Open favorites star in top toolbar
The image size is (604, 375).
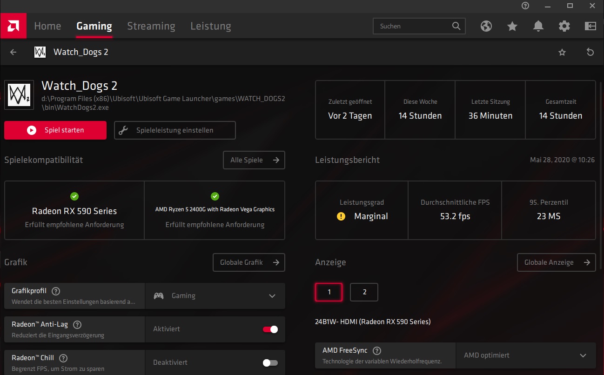[x=512, y=26]
